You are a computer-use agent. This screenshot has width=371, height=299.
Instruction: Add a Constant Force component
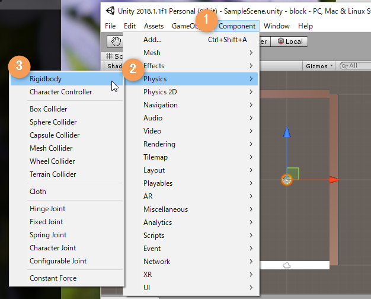67,278
